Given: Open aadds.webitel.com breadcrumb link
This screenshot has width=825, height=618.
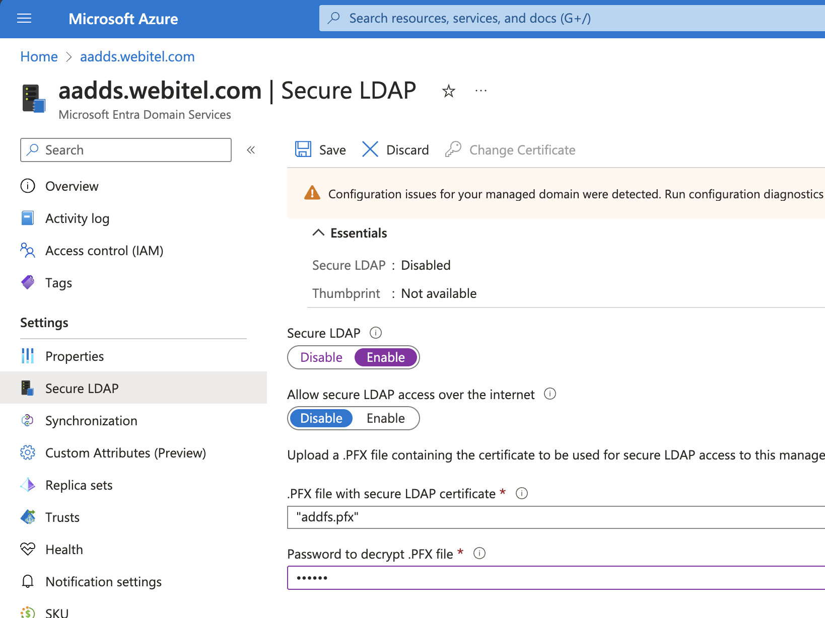Looking at the screenshot, I should pyautogui.click(x=137, y=56).
